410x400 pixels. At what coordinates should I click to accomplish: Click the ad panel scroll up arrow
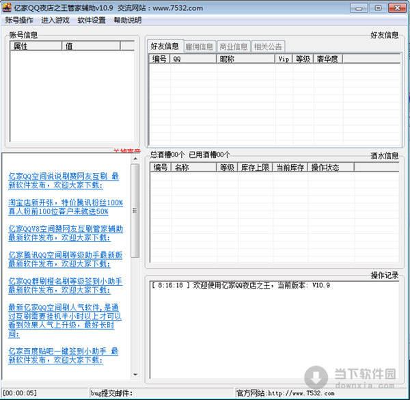135,159
